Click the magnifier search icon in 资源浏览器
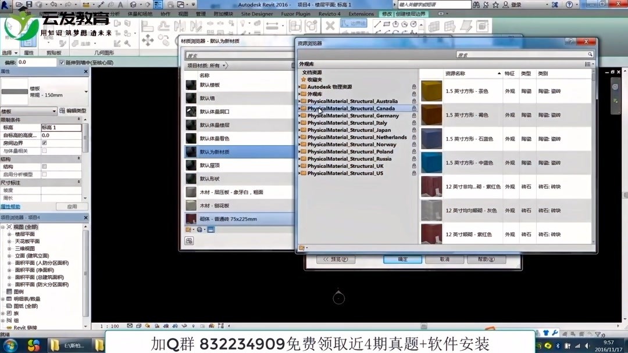Screen dimensions: 628x353 (590, 54)
